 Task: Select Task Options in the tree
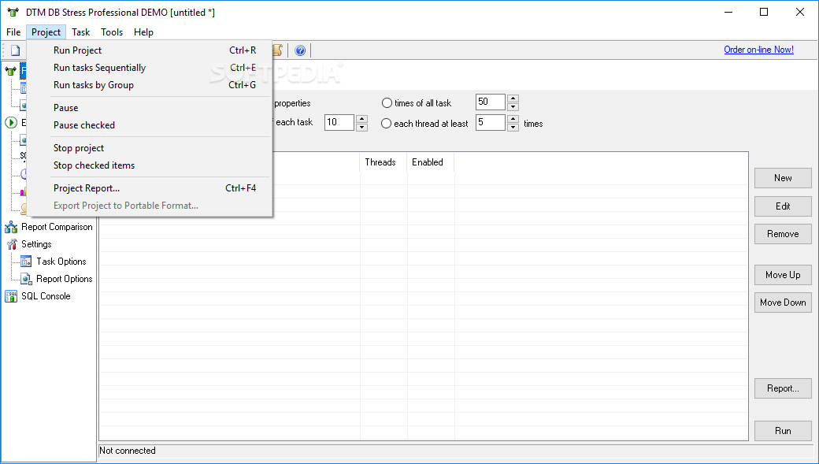(61, 262)
